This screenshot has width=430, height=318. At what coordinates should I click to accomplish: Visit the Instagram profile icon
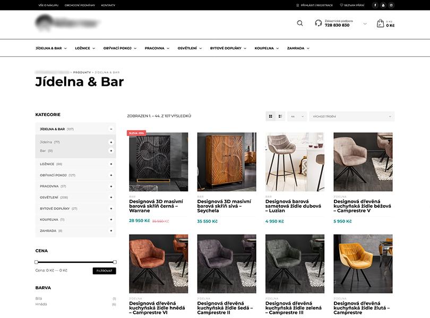point(391,5)
